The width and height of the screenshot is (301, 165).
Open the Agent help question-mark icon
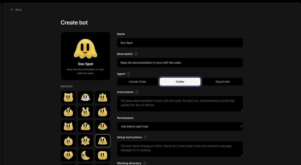128,74
